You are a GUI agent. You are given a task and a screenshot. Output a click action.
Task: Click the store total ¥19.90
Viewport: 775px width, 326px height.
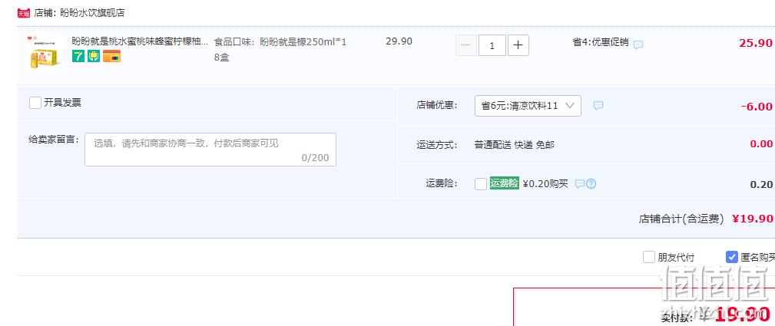[x=752, y=219]
